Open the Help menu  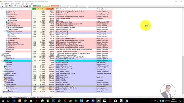[32, 4]
